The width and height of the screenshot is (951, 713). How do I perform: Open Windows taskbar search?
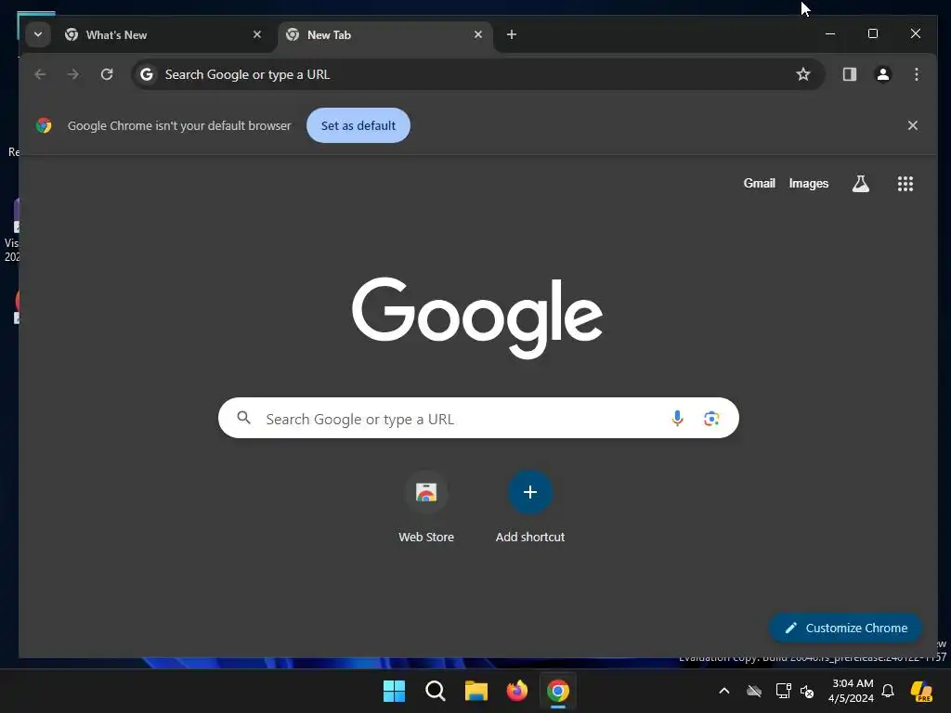coord(436,691)
